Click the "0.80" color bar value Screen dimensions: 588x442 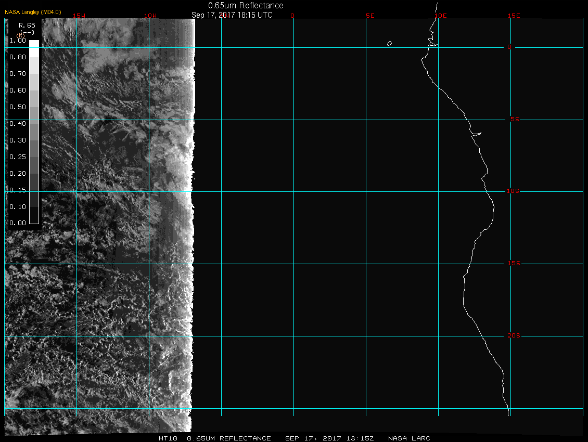[x=18, y=57]
